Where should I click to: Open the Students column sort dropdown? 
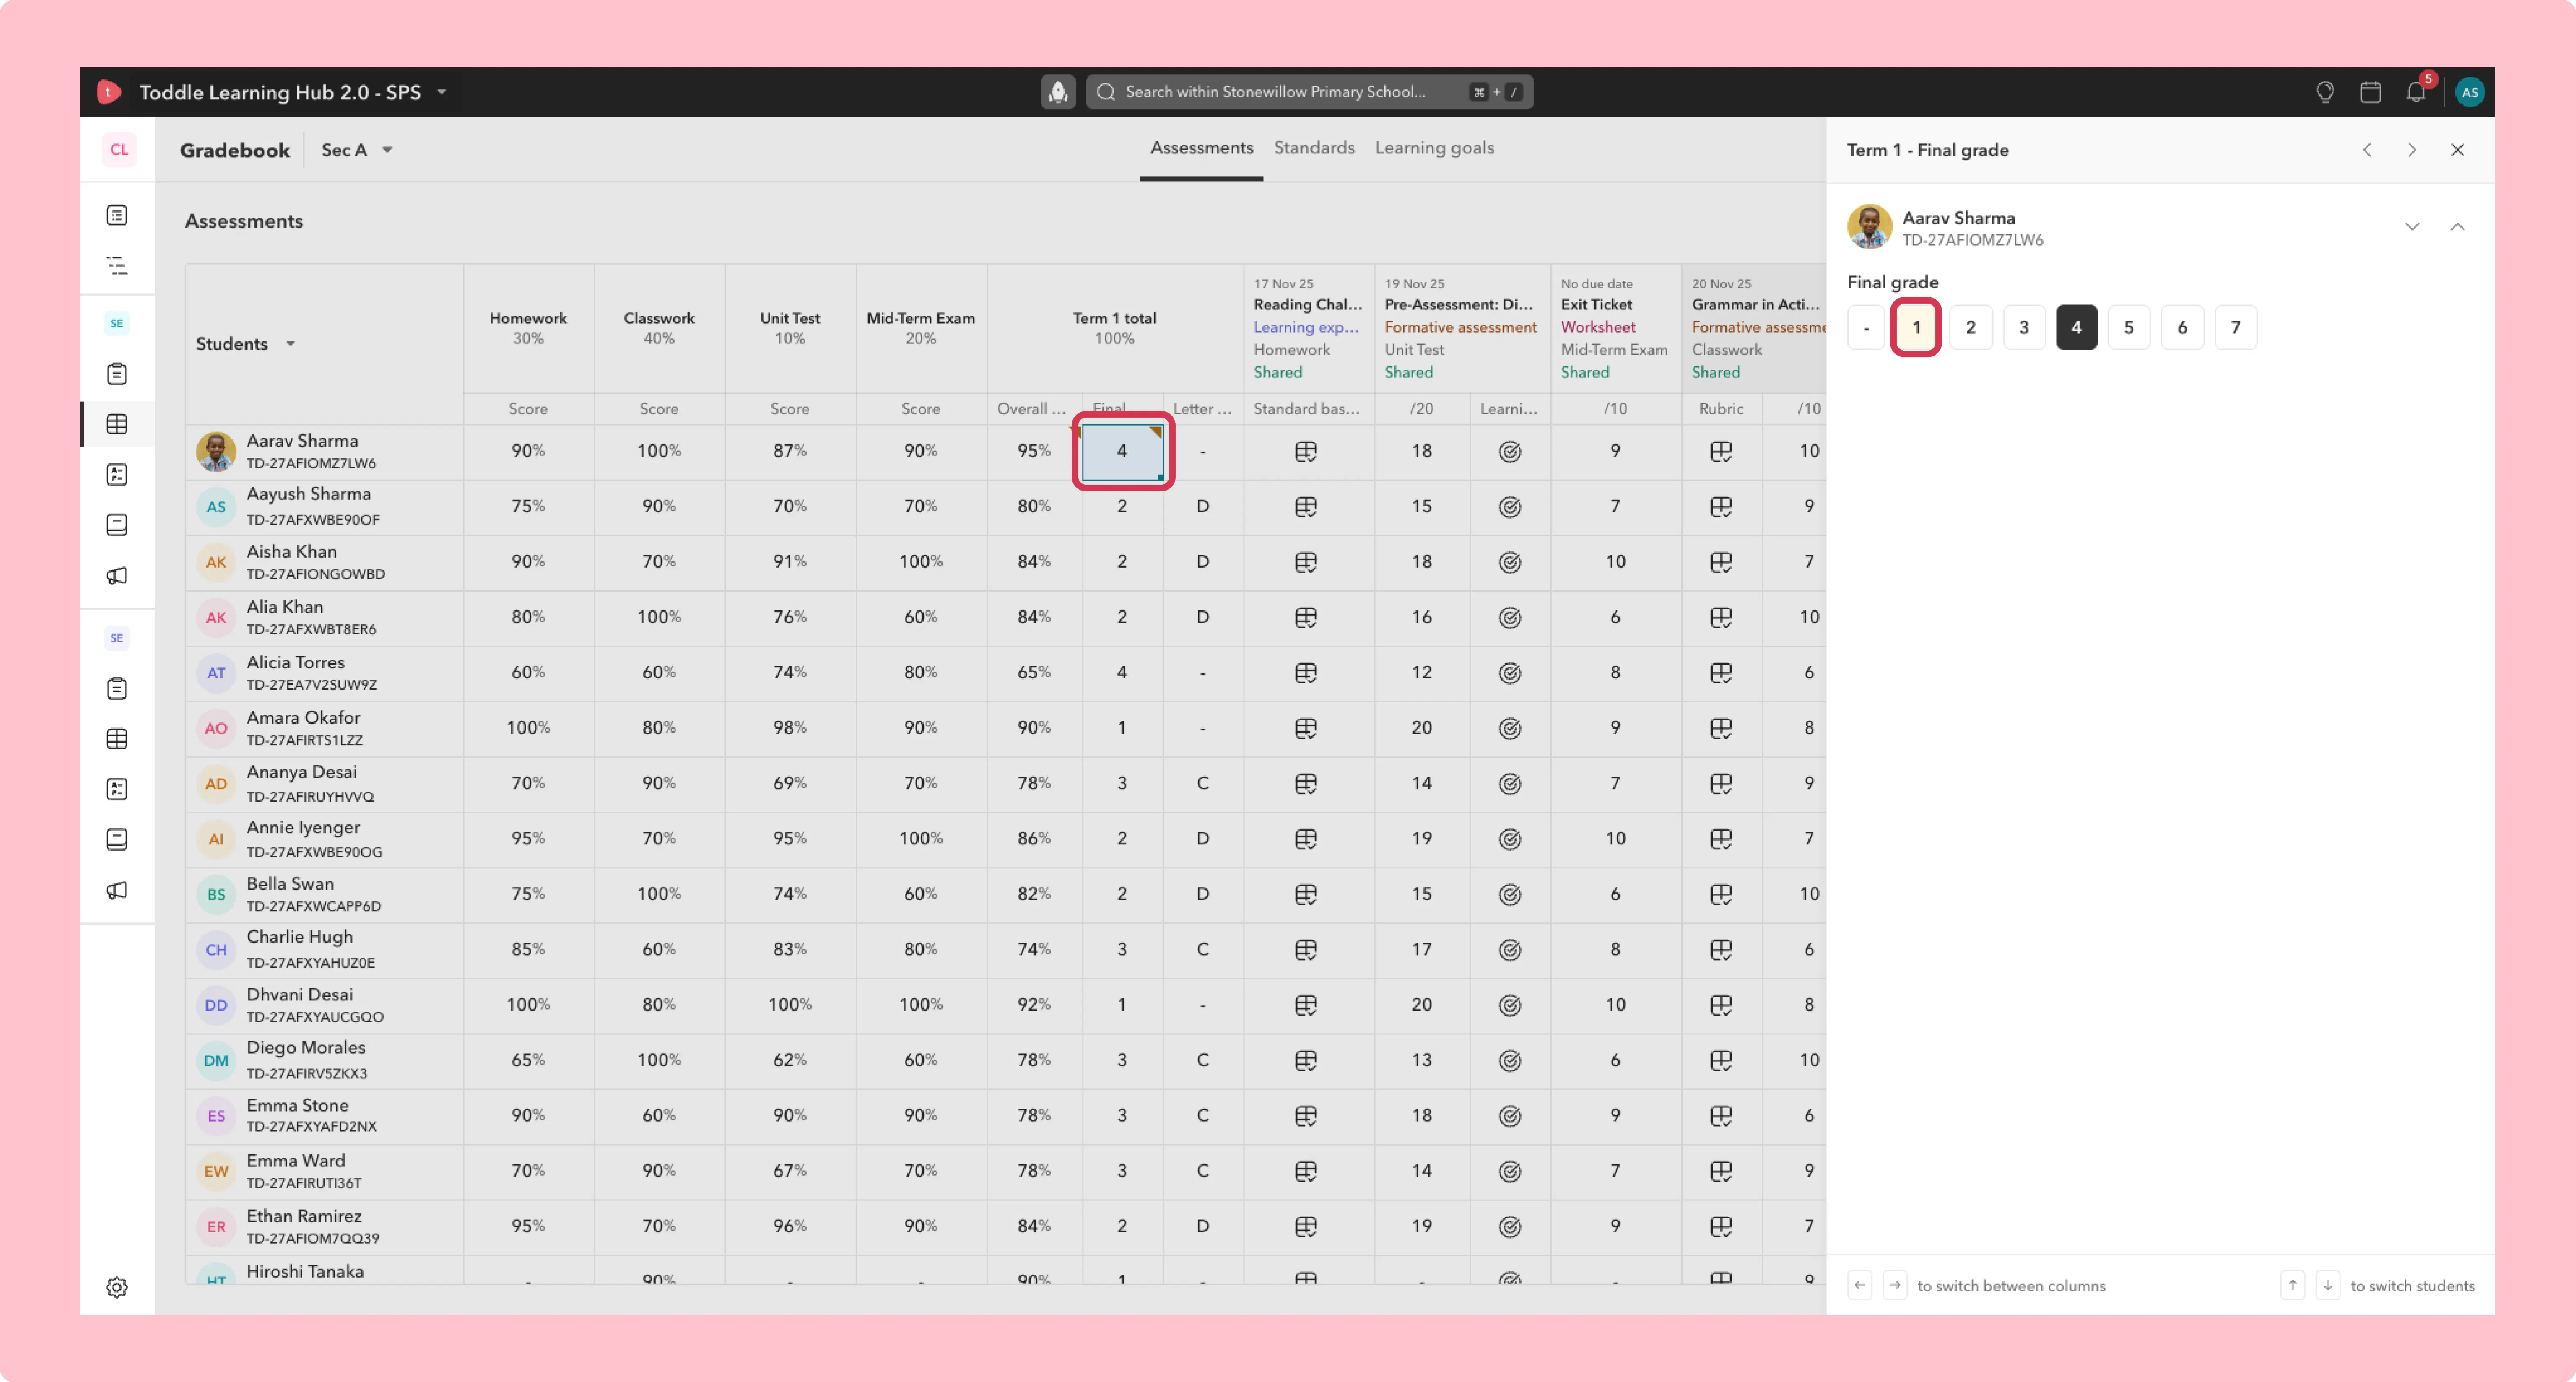pos(290,344)
